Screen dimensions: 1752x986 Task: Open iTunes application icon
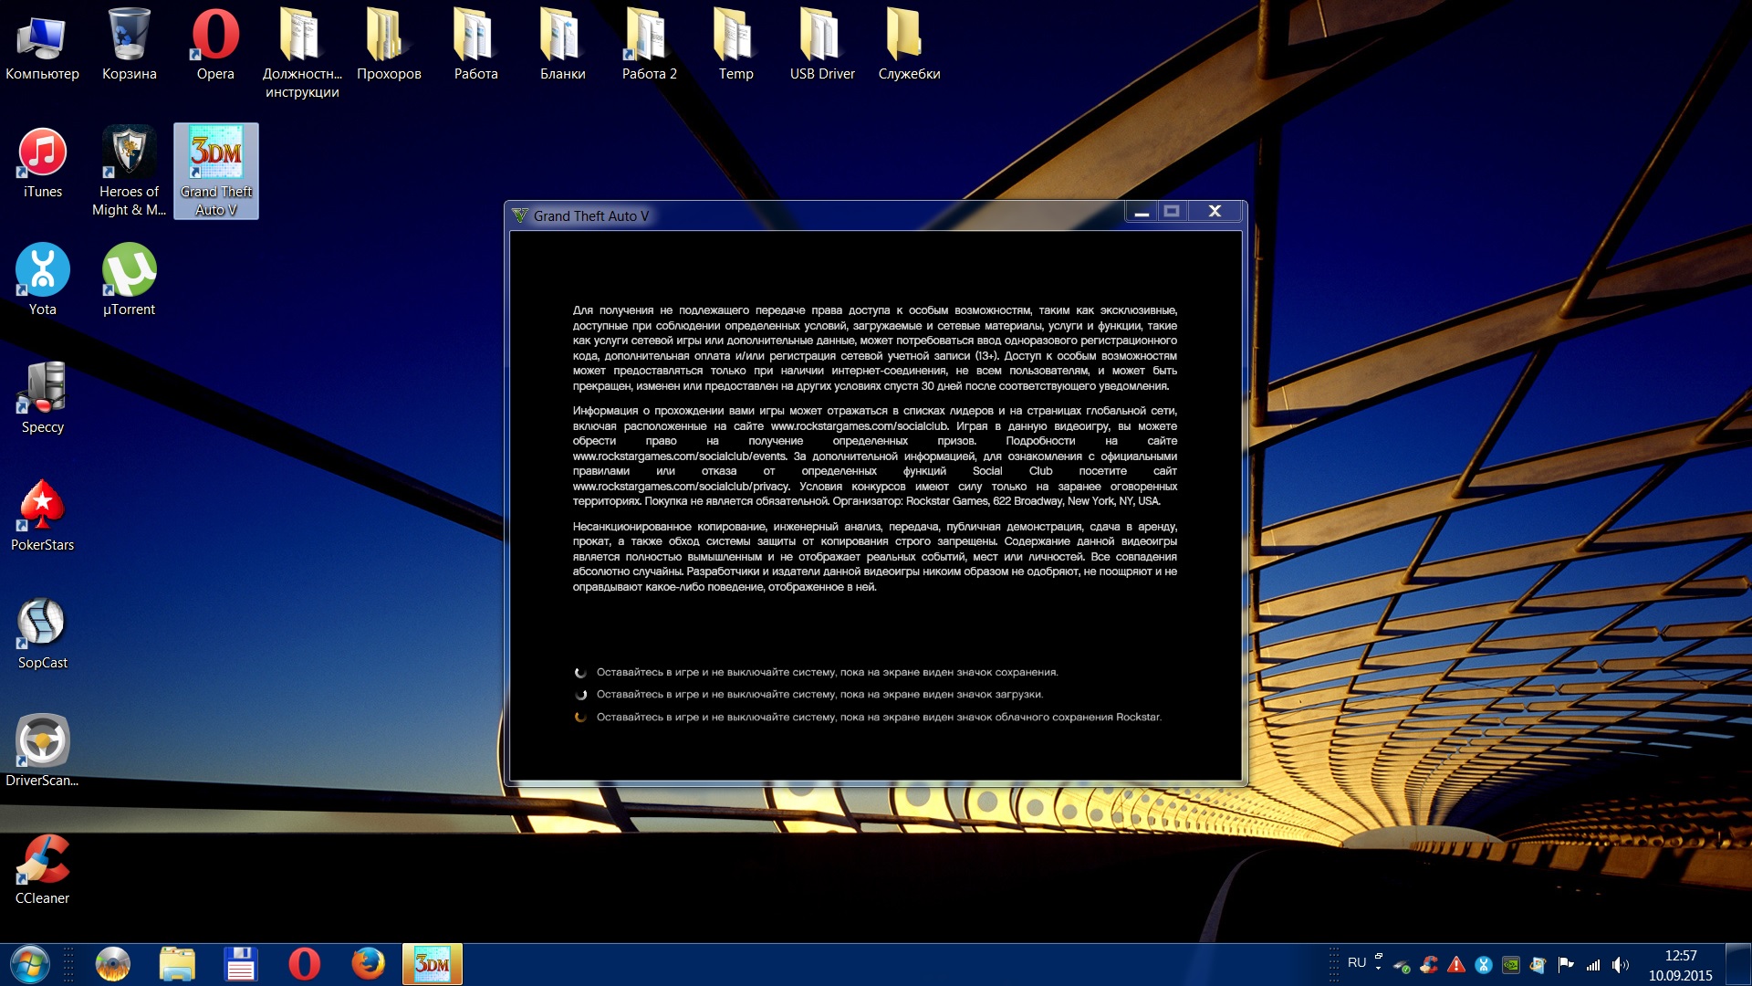point(43,154)
